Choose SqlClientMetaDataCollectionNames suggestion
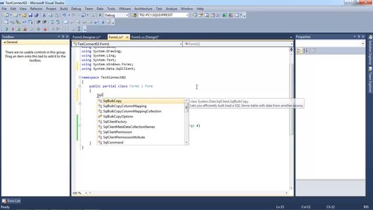 (x=141, y=127)
